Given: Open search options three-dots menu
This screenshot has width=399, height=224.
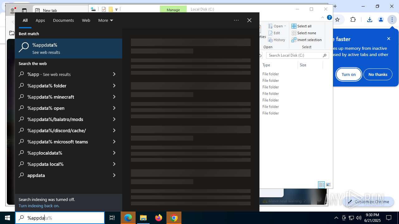Looking at the screenshot, I should 236,20.
